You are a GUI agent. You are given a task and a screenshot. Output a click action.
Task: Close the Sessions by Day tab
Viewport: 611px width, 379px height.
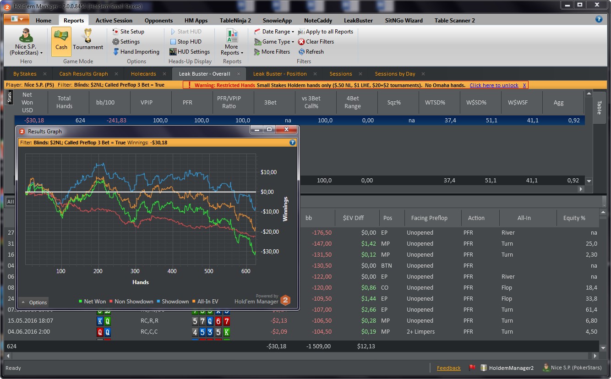click(x=423, y=74)
